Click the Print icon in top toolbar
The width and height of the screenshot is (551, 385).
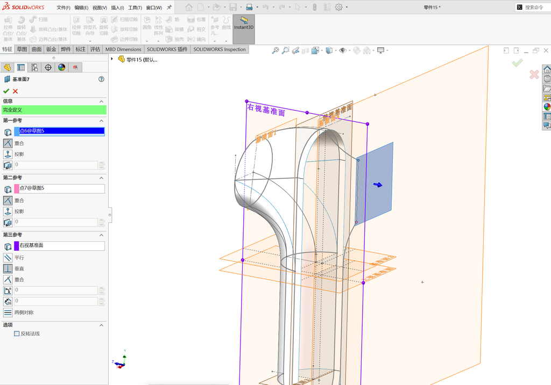point(249,7)
